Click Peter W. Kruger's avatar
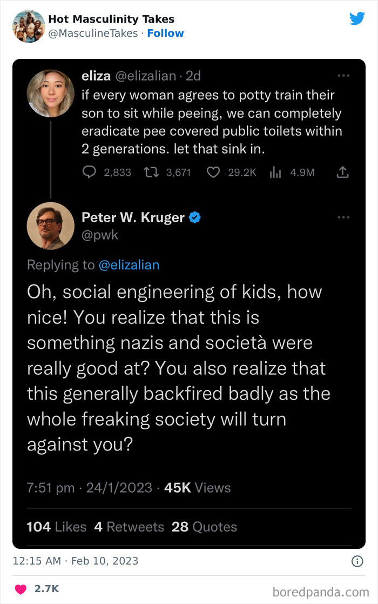Screen dimensions: 378x604 point(50,226)
